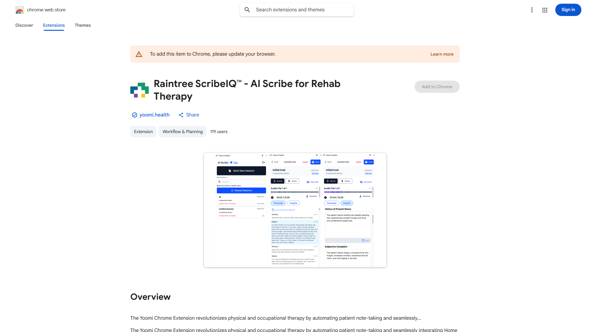Click the verified publisher badge next to yoomi.health
Viewport: 590px width, 332px height.
(134, 115)
